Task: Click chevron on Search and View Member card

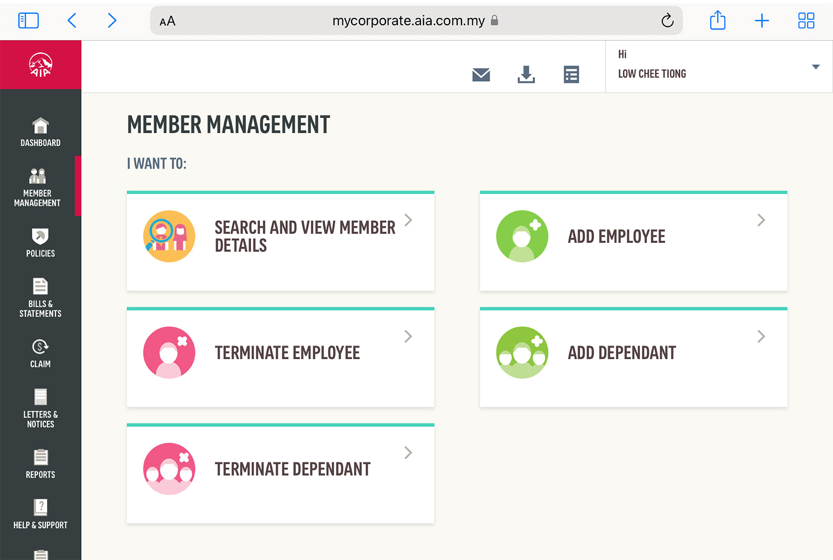Action: [x=408, y=220]
